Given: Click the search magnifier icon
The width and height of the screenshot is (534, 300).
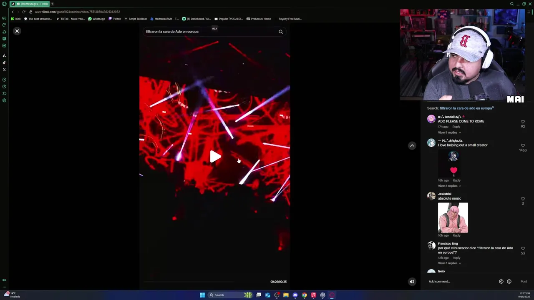Looking at the screenshot, I should click(x=281, y=32).
